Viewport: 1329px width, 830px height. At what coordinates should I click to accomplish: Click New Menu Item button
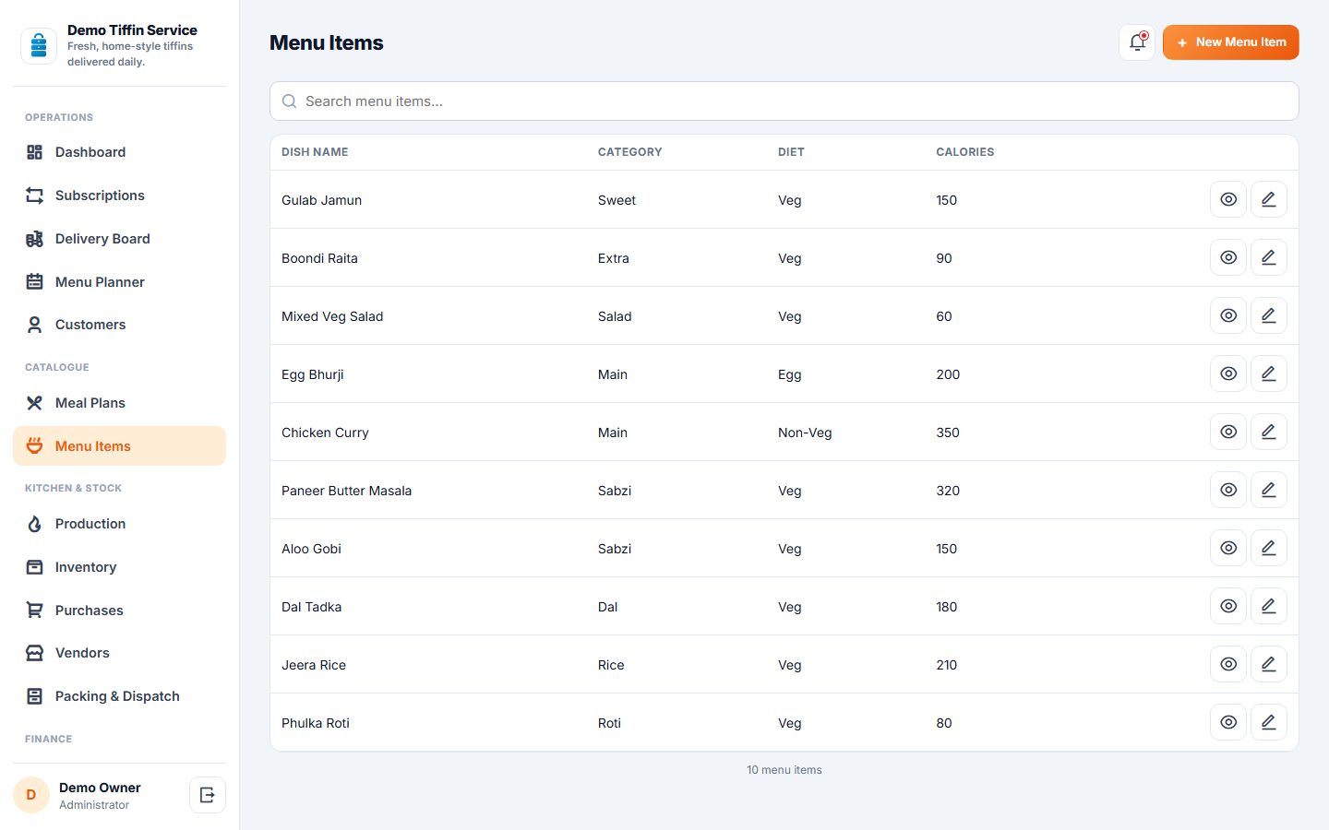pyautogui.click(x=1231, y=42)
